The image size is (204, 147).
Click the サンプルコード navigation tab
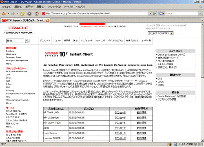86,41
